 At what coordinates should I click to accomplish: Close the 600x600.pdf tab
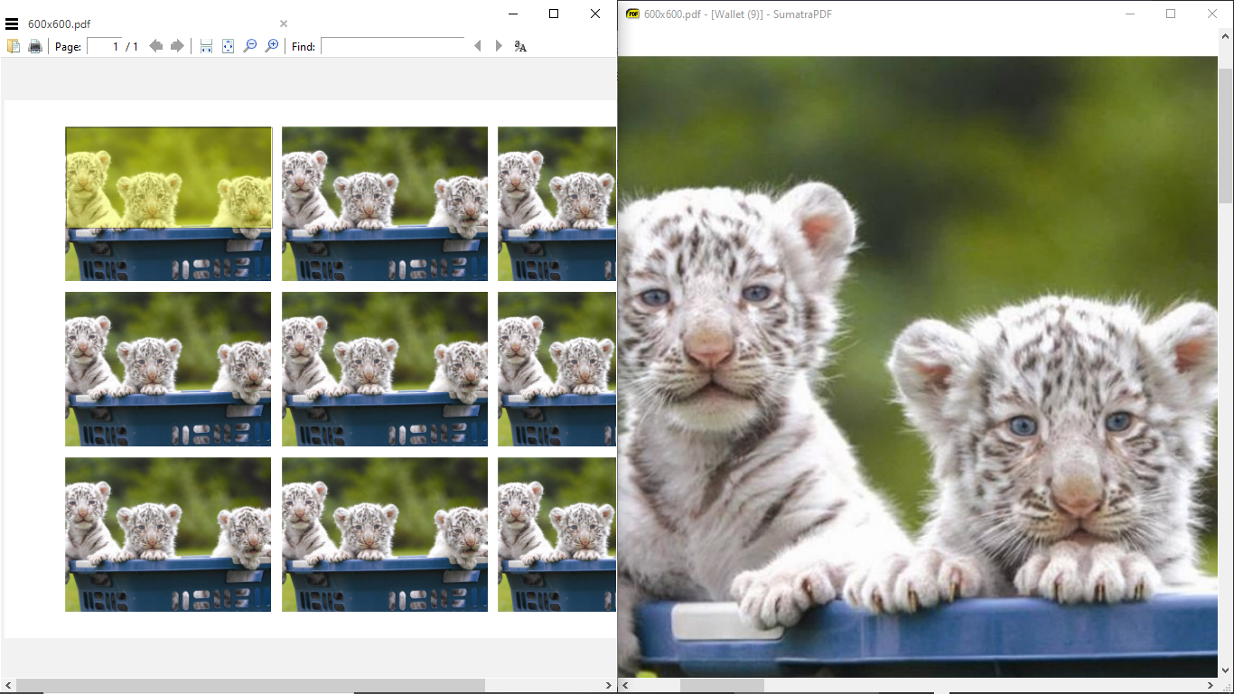[x=283, y=23]
